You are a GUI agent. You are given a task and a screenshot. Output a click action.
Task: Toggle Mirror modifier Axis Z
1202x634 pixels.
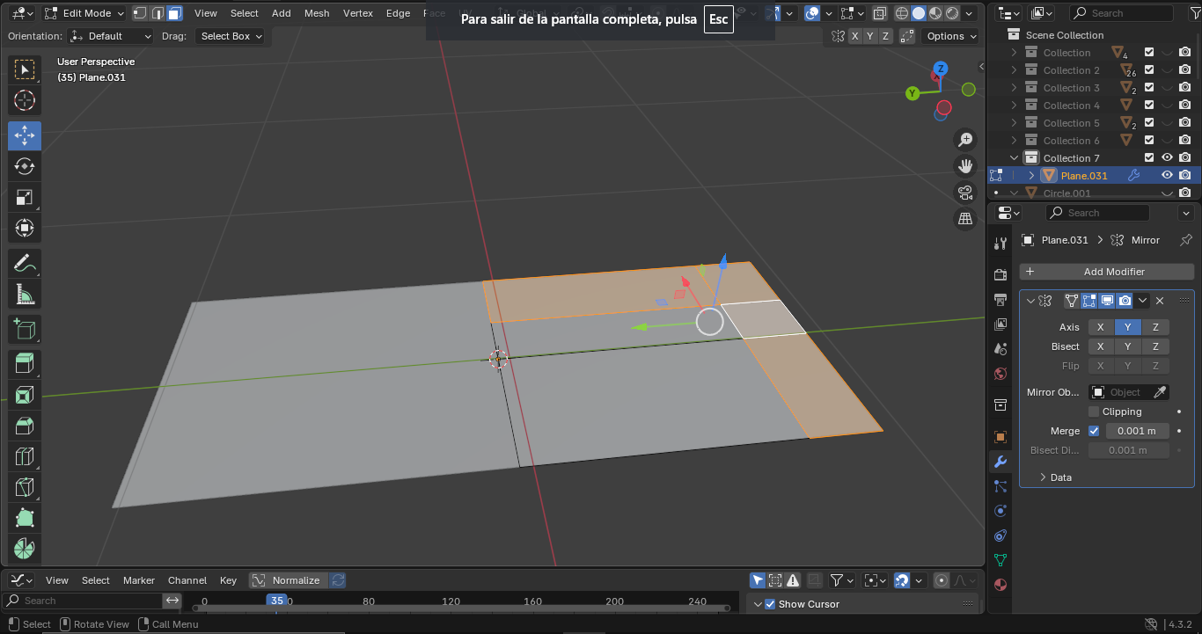point(1155,327)
